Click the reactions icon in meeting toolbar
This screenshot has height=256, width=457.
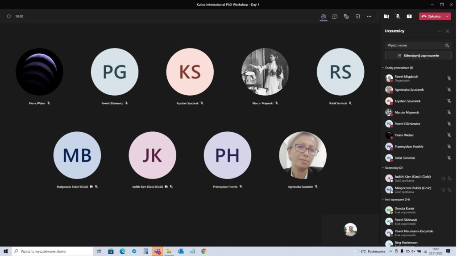pos(346,16)
